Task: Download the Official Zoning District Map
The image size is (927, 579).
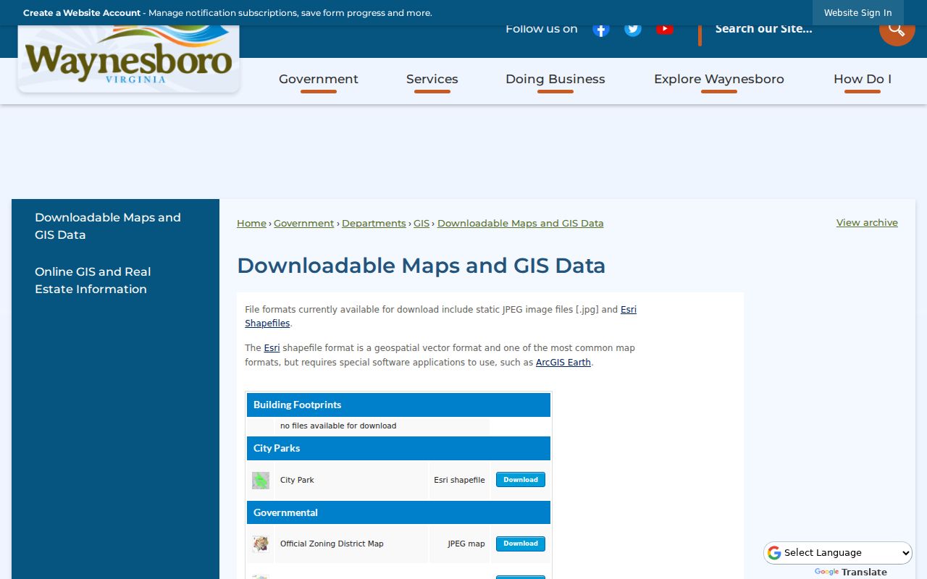Action: pyautogui.click(x=521, y=544)
